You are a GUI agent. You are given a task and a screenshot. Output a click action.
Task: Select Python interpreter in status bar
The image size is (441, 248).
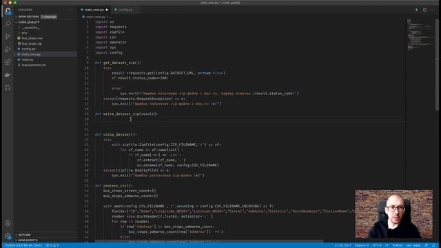23,245
